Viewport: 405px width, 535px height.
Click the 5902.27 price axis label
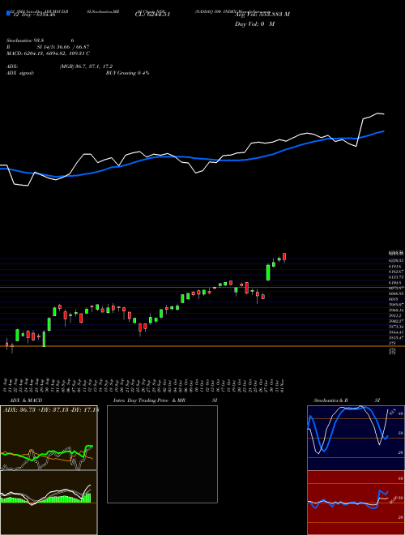click(x=396, y=321)
